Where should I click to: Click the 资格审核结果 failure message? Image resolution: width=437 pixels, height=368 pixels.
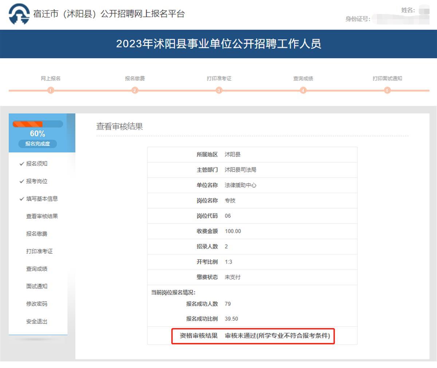click(x=277, y=336)
